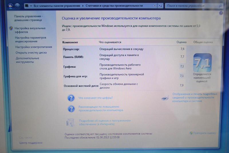
Task: Click the software box icon beside 'Подробнее об оценках'
Action: [70, 122]
